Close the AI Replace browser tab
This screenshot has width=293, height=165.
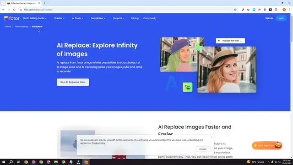pos(39,3)
